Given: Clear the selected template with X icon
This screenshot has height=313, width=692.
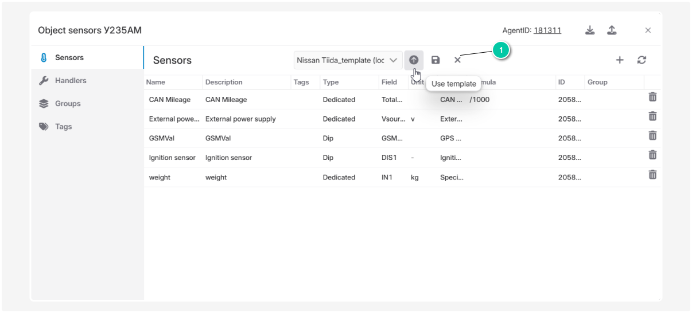Looking at the screenshot, I should point(457,60).
